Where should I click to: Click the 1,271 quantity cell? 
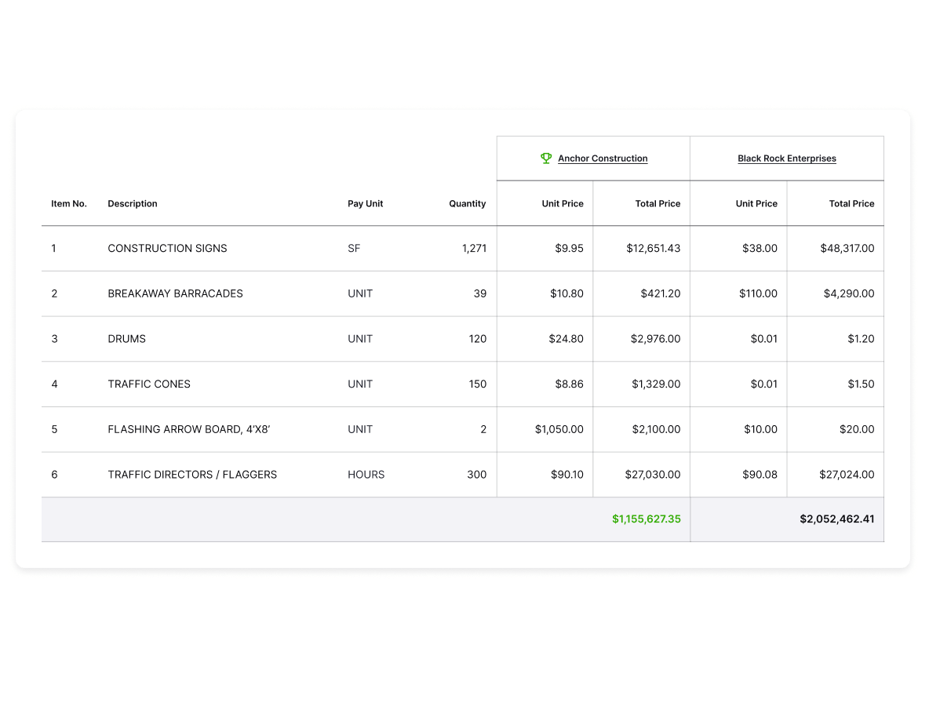(x=474, y=249)
